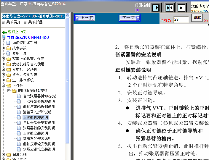
Task: Open 正时链安装说明 page
Action: (36, 133)
